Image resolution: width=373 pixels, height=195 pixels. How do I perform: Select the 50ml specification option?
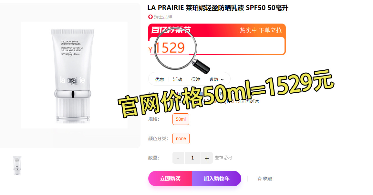click(181, 119)
